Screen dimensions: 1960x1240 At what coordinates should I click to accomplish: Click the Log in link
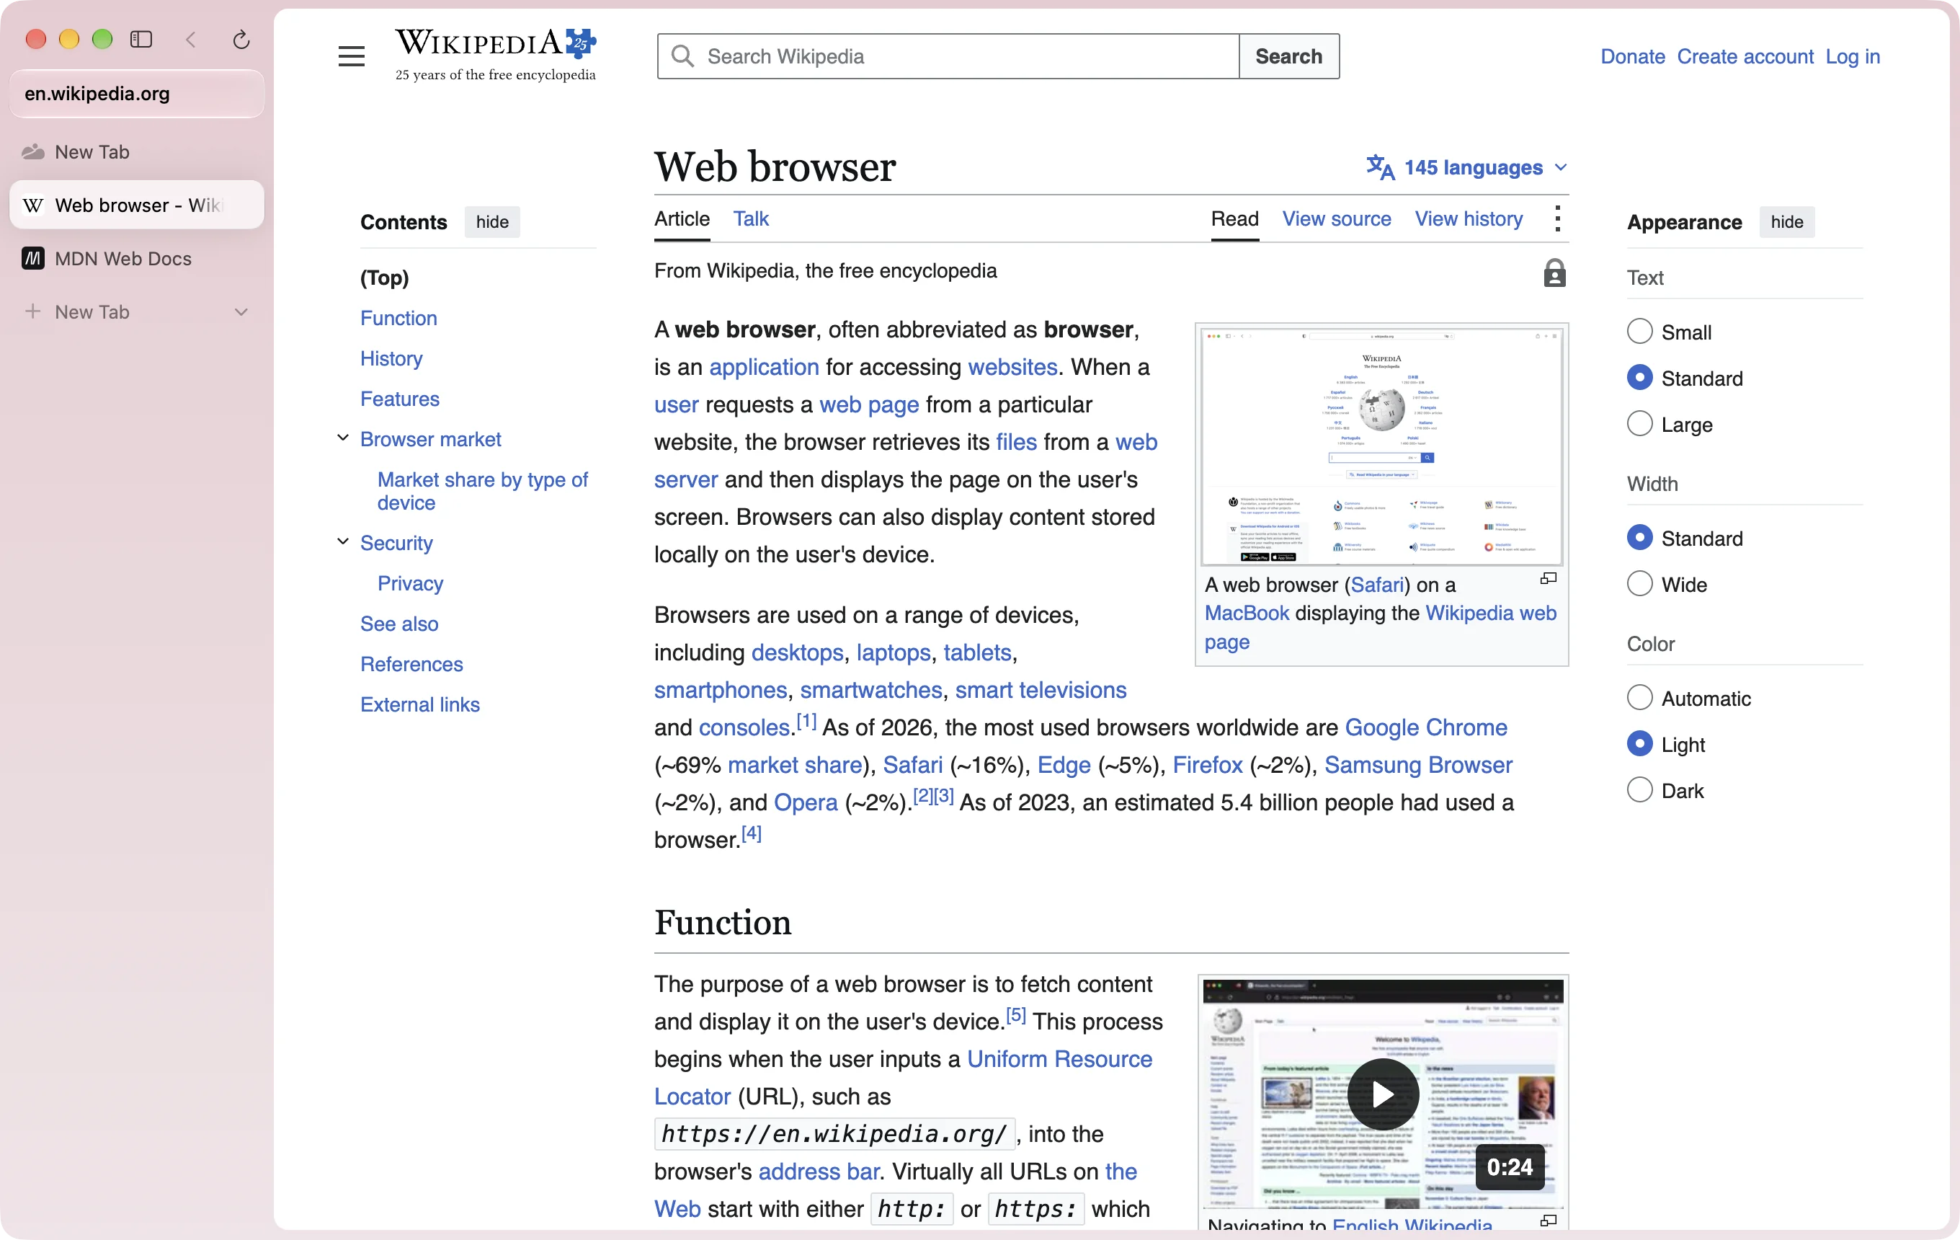(x=1852, y=56)
